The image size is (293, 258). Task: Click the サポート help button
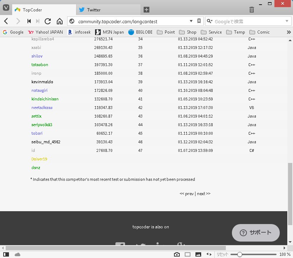click(255, 233)
